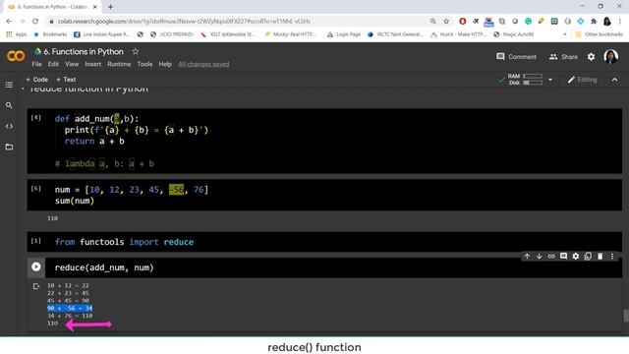Open editor settings for the cell
The height and width of the screenshot is (354, 629).
(576, 256)
